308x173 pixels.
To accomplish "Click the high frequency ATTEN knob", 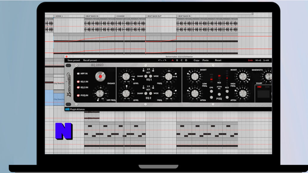I will click(243, 94).
